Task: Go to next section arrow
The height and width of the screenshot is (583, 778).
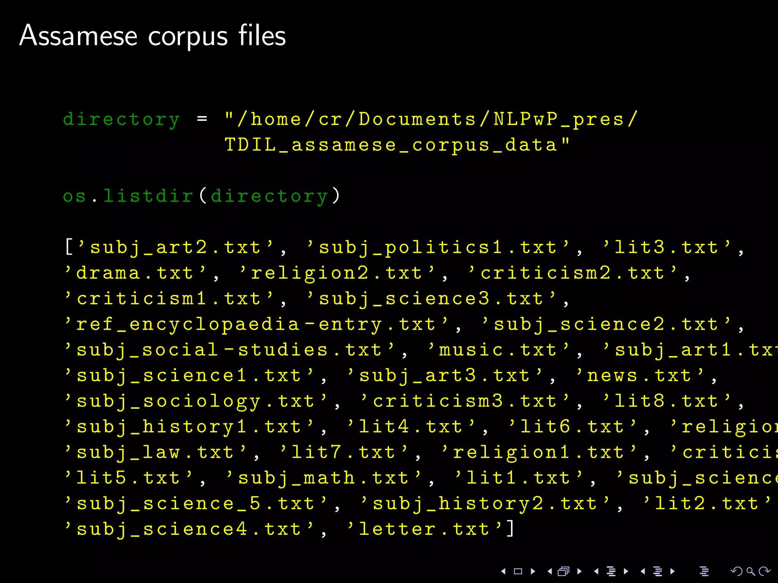Action: click(672, 571)
